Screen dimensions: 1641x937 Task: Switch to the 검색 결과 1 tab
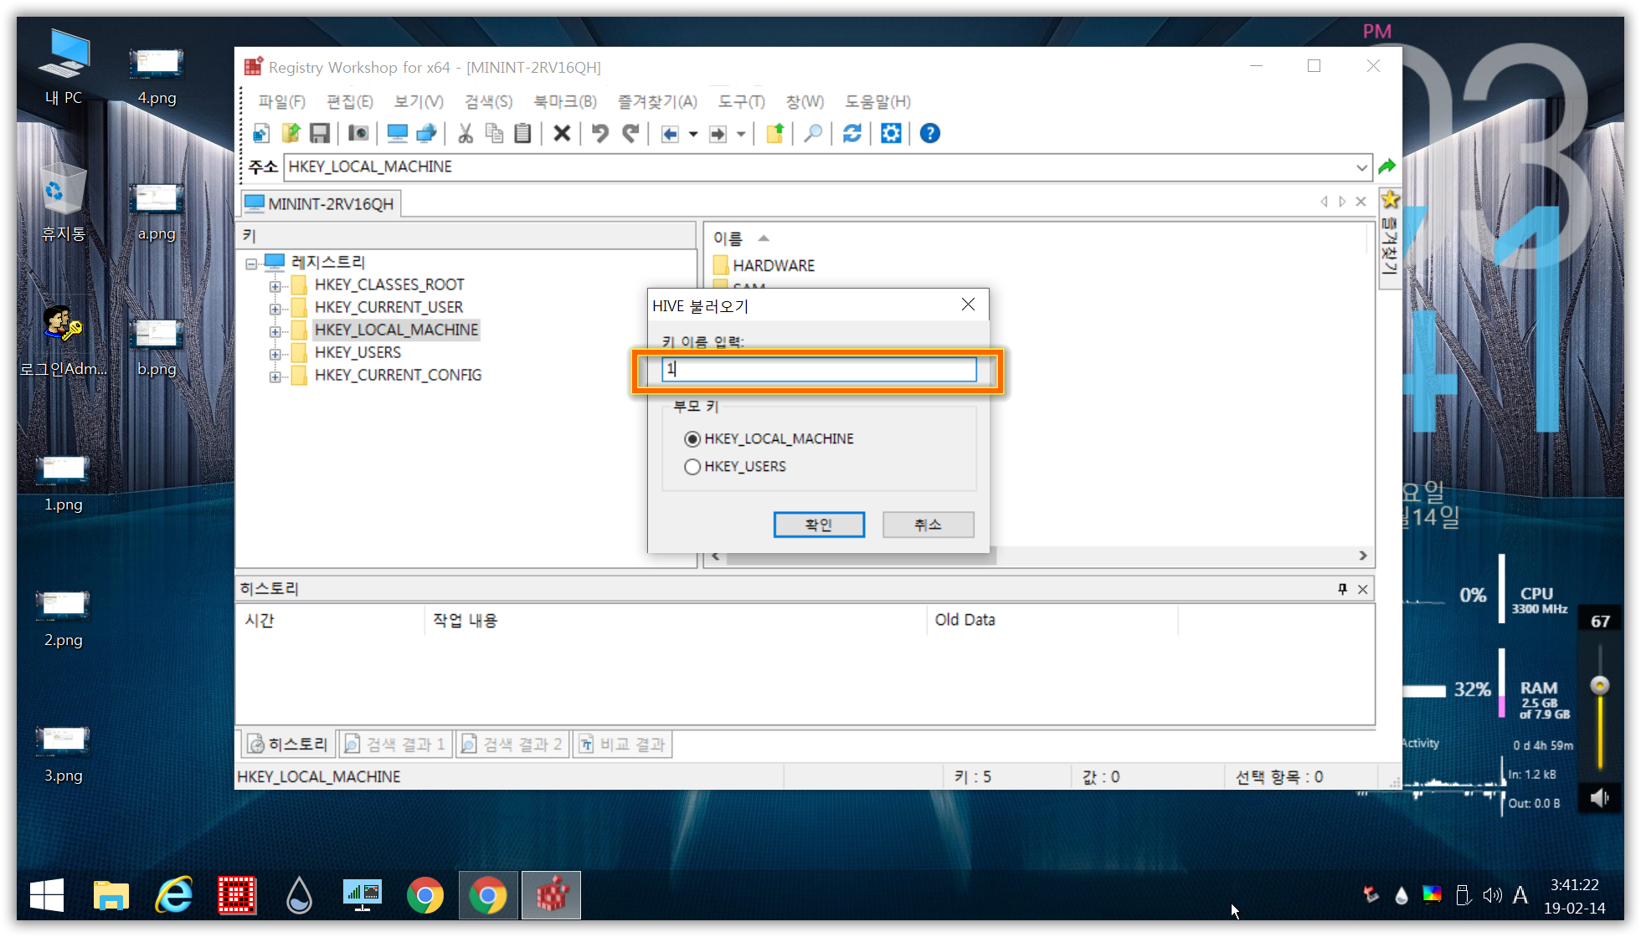tap(395, 744)
